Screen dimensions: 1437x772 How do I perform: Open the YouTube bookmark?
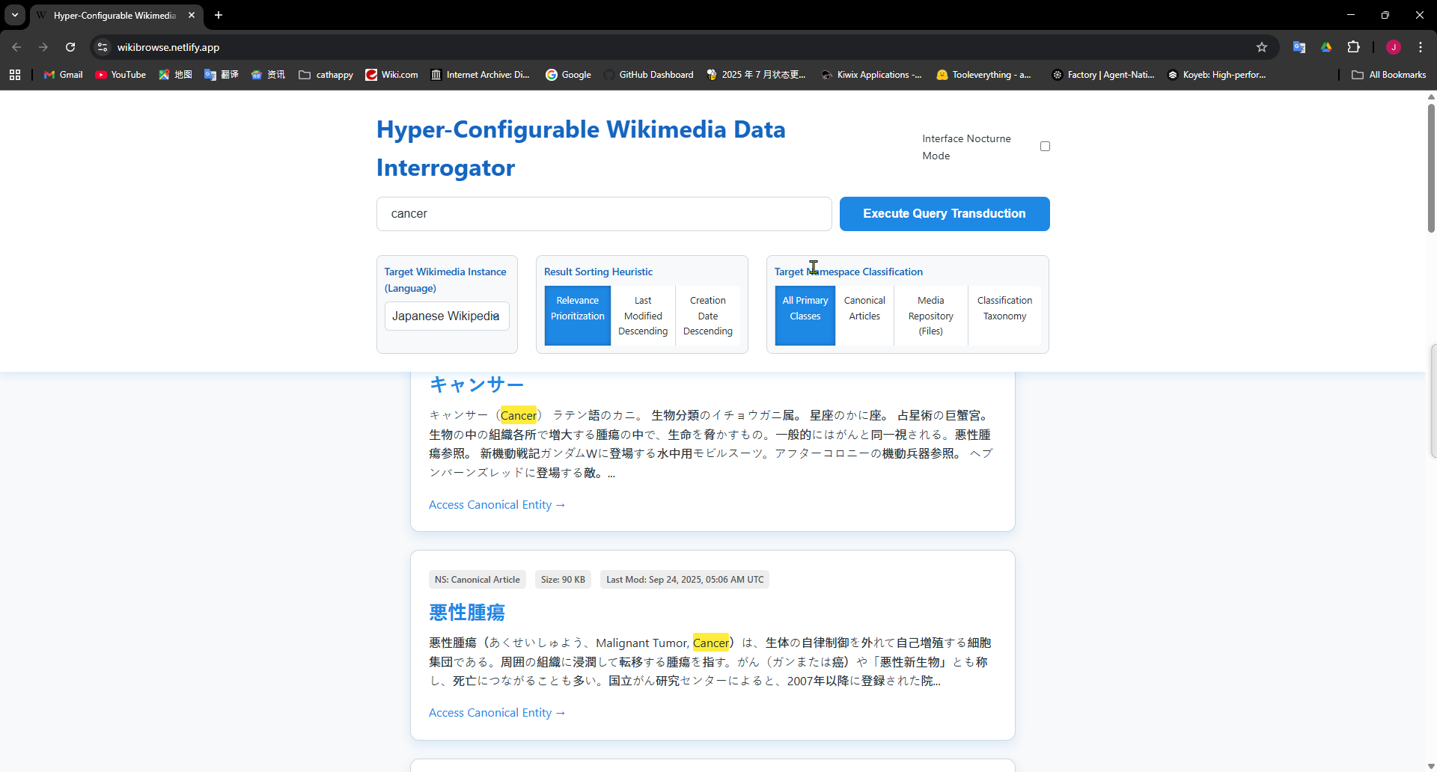(x=120, y=75)
